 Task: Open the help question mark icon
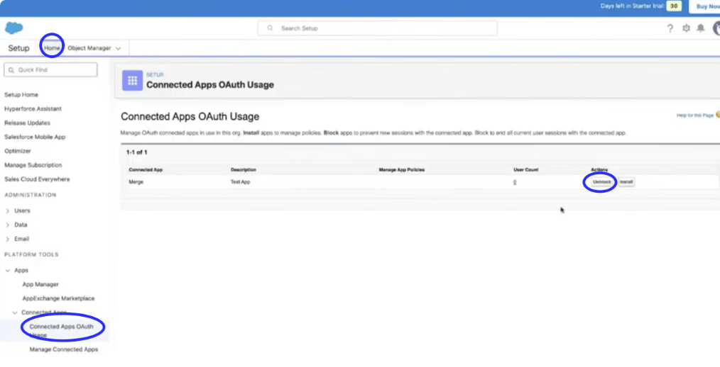coord(670,28)
